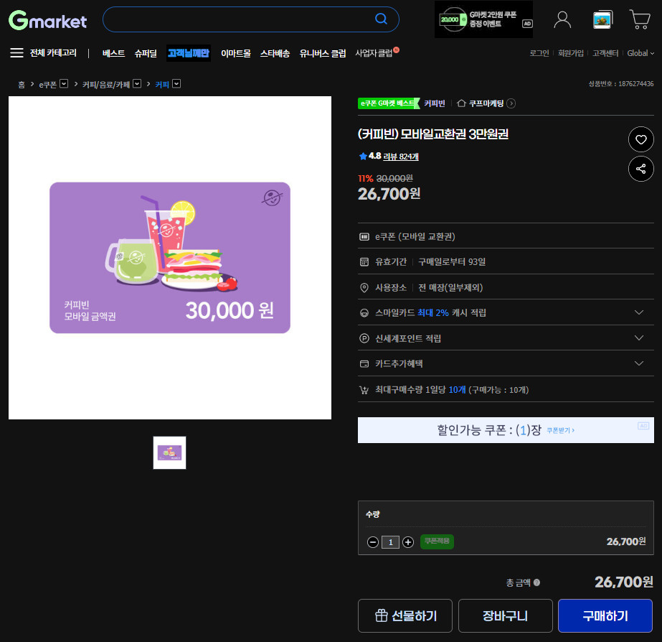Viewport: 662px width, 642px height.
Task: Toggle the wishlist heart for this product
Action: coord(640,139)
